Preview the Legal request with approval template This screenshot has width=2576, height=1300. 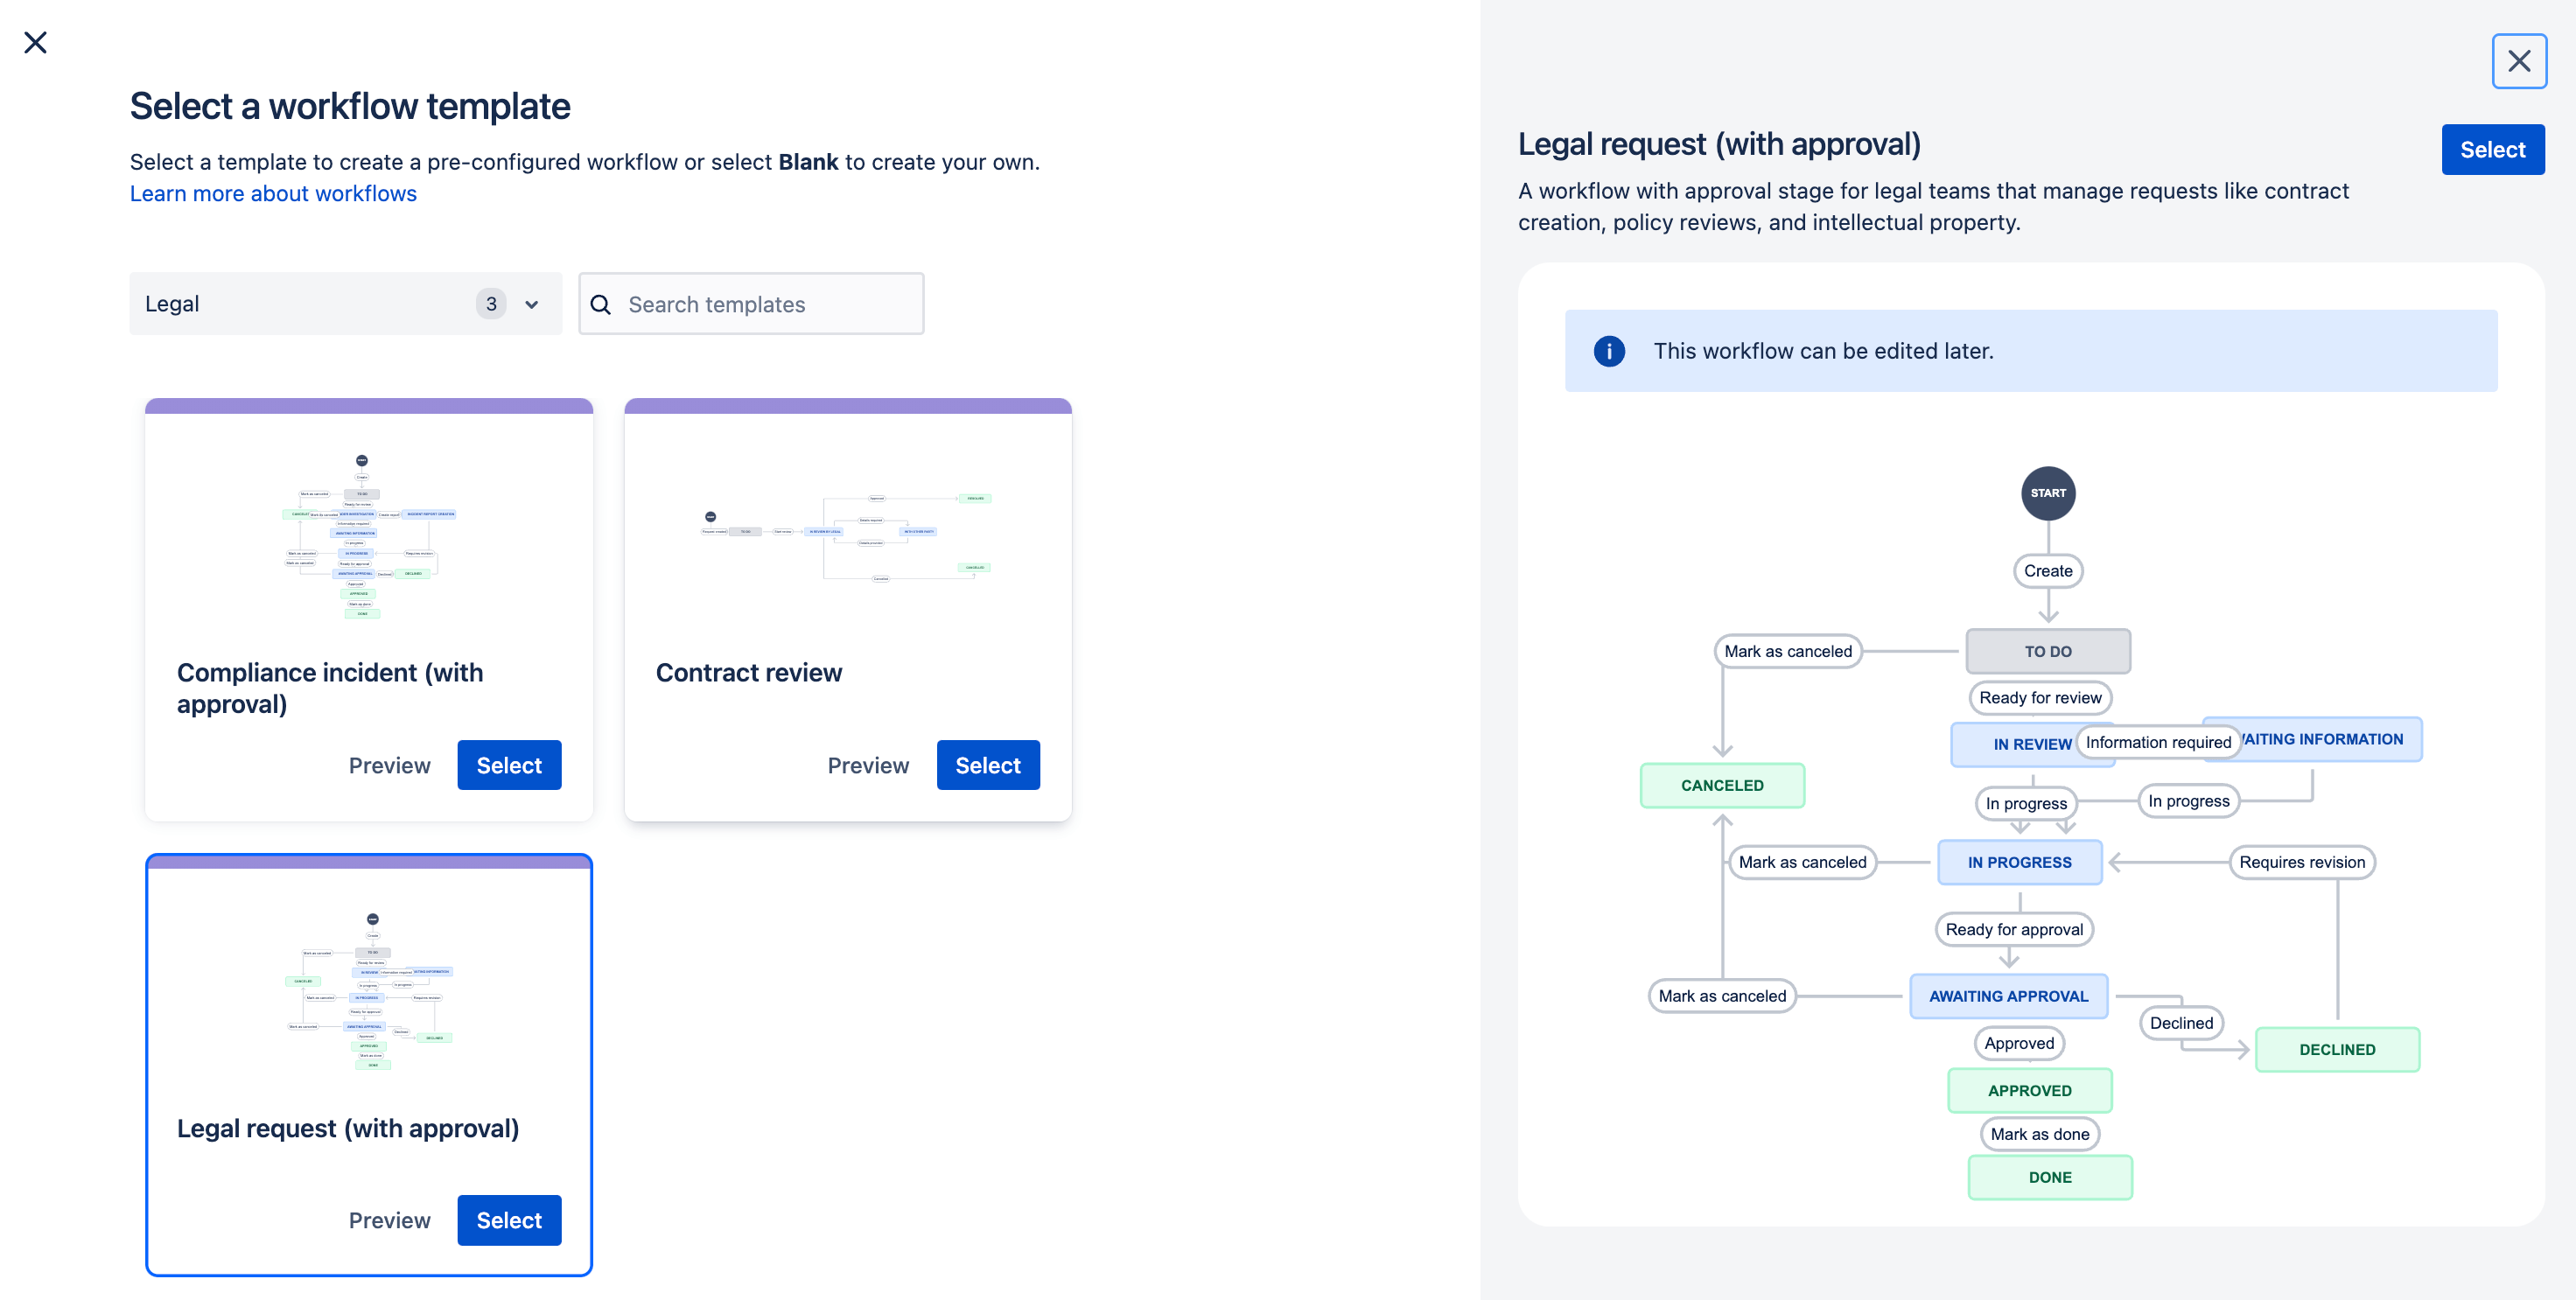click(389, 1219)
